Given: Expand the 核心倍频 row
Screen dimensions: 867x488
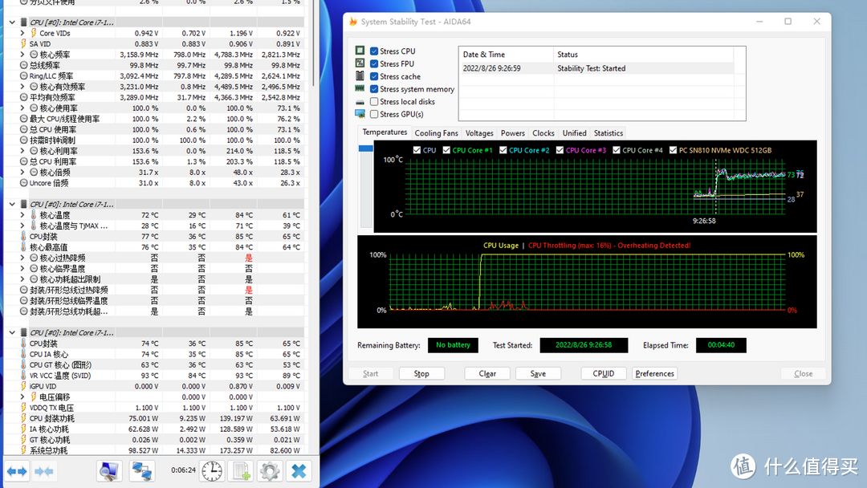Looking at the screenshot, I should [22, 173].
